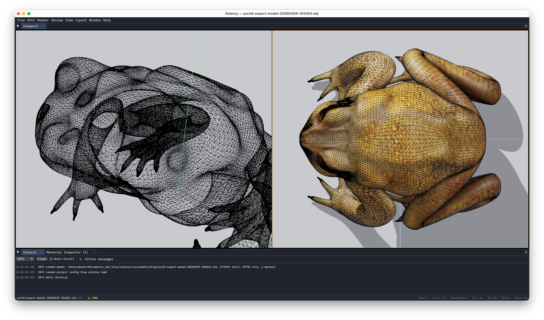The height and width of the screenshot is (320, 544).
Task: Click the green macOS zoom window button
Action: [x=29, y=14]
